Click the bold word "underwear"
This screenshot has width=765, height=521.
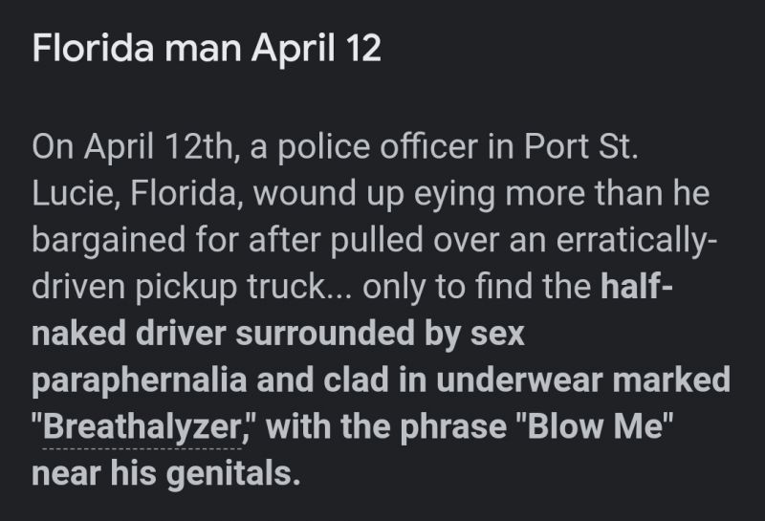[x=519, y=380]
